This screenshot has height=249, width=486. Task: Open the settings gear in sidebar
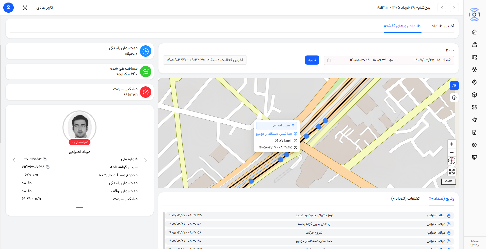click(474, 145)
